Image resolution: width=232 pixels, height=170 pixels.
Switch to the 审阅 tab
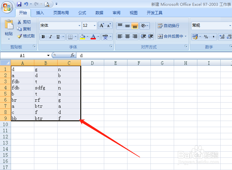[x=116, y=13]
